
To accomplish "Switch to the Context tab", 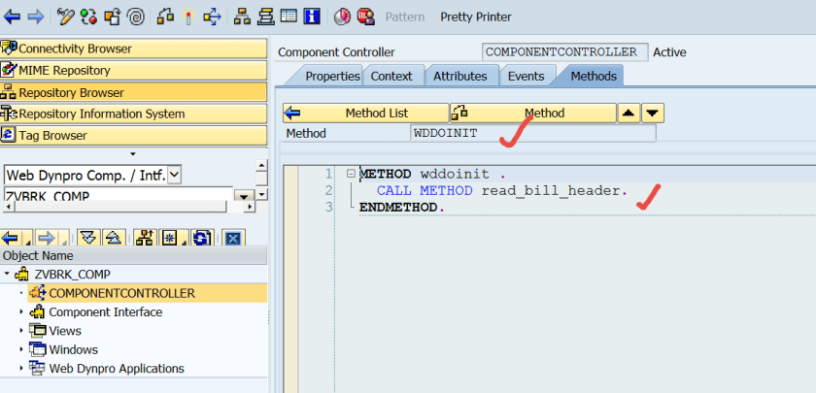I will point(391,76).
